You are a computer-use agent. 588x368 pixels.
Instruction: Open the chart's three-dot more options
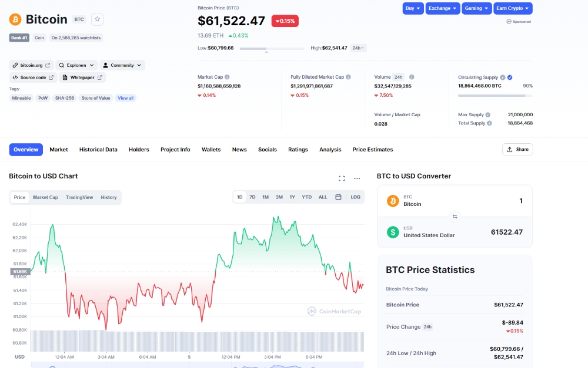point(357,178)
